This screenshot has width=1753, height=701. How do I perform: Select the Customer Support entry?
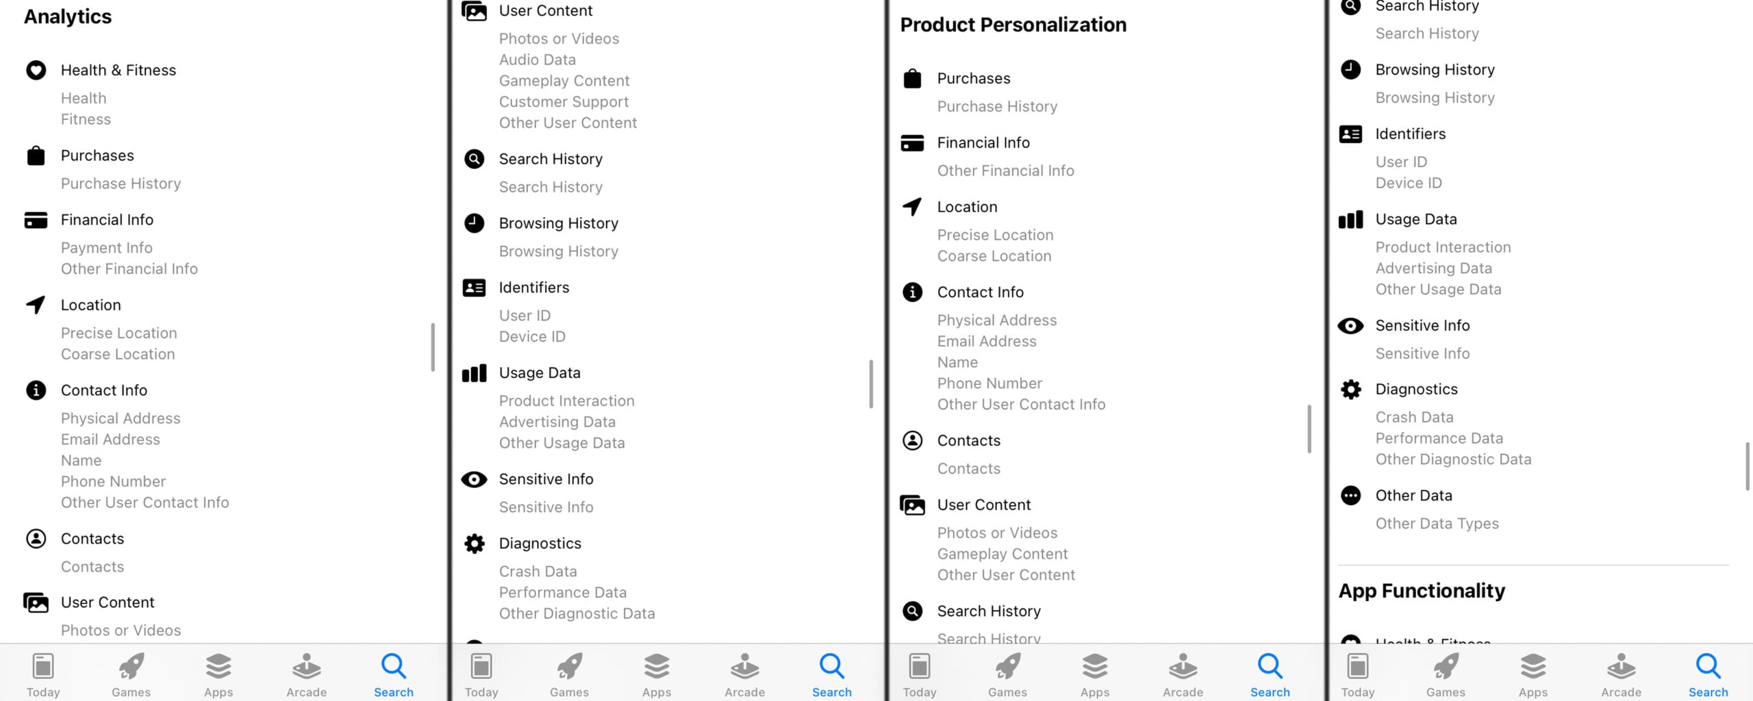click(564, 101)
